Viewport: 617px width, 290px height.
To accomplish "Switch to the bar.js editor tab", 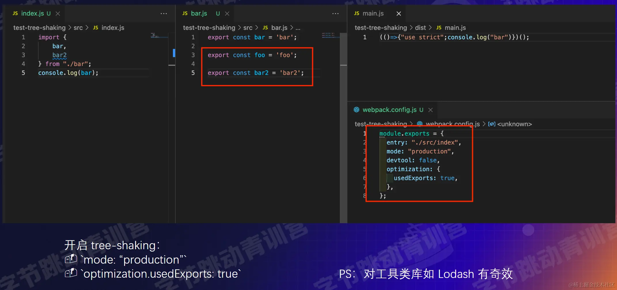I will click(199, 13).
